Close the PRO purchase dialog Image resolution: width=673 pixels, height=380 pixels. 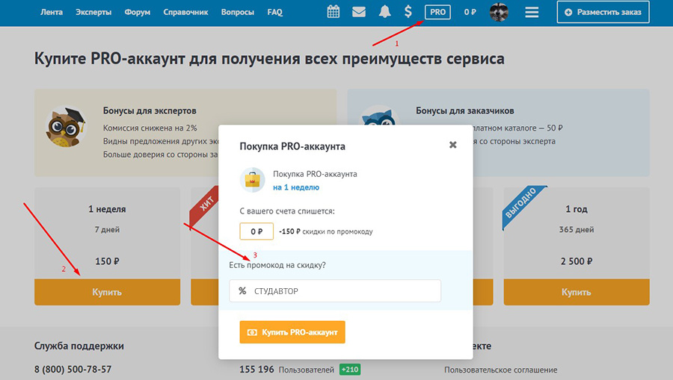coord(452,145)
